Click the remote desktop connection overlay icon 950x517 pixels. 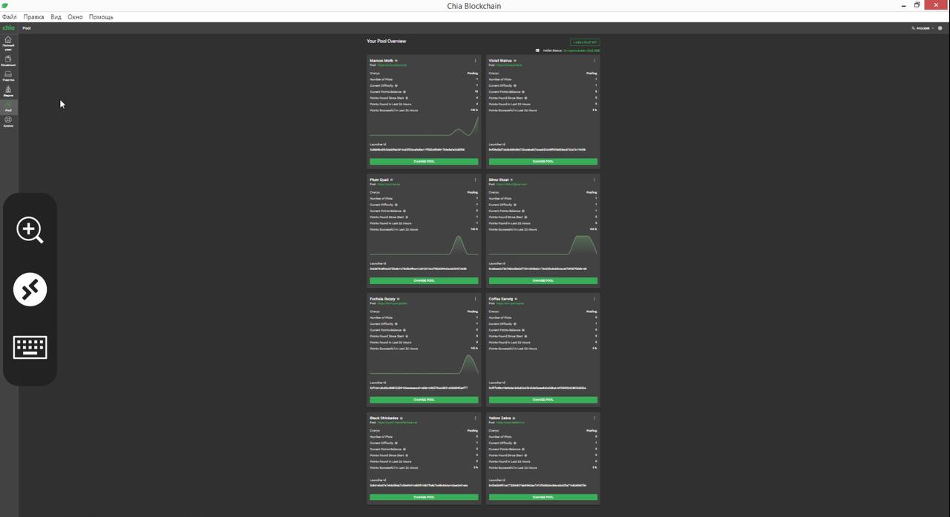click(30, 289)
